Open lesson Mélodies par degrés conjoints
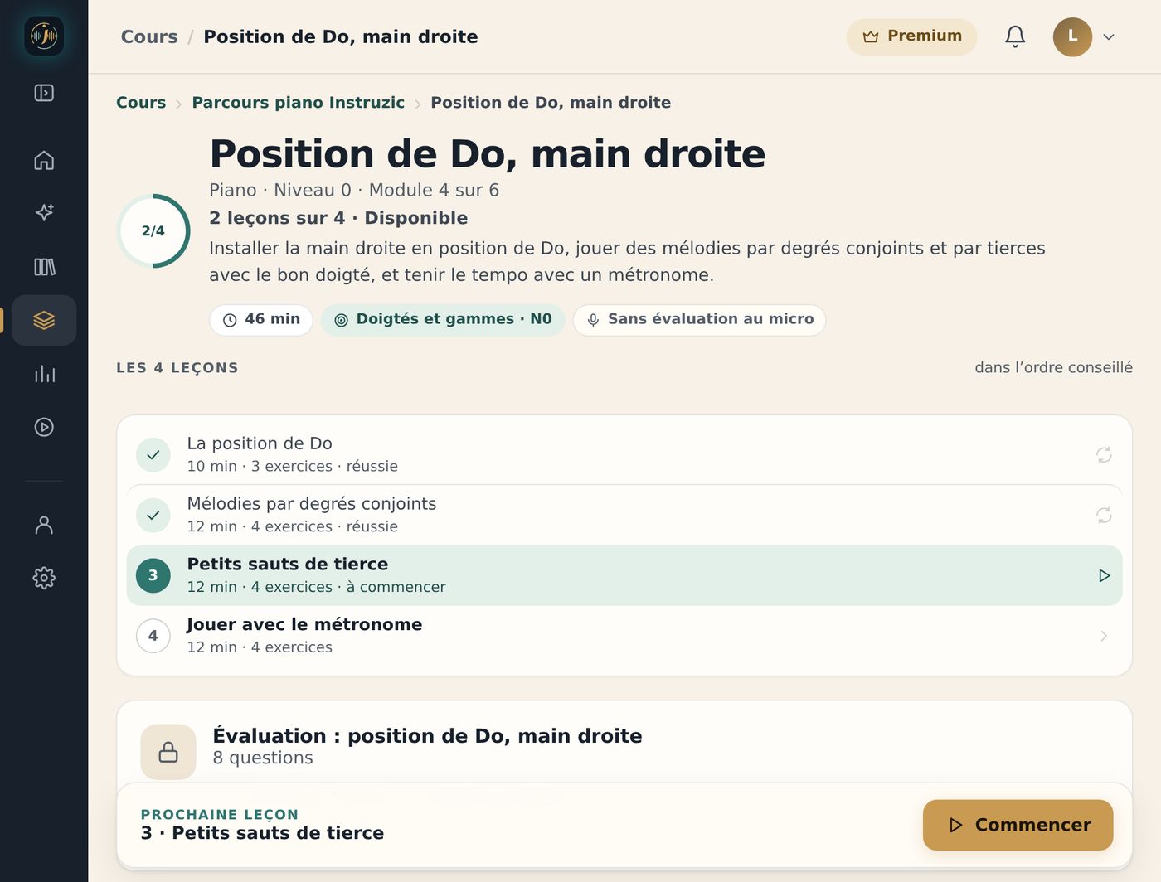 click(624, 515)
